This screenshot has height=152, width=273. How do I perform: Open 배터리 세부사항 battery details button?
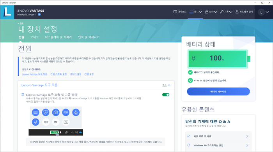click(x=218, y=91)
